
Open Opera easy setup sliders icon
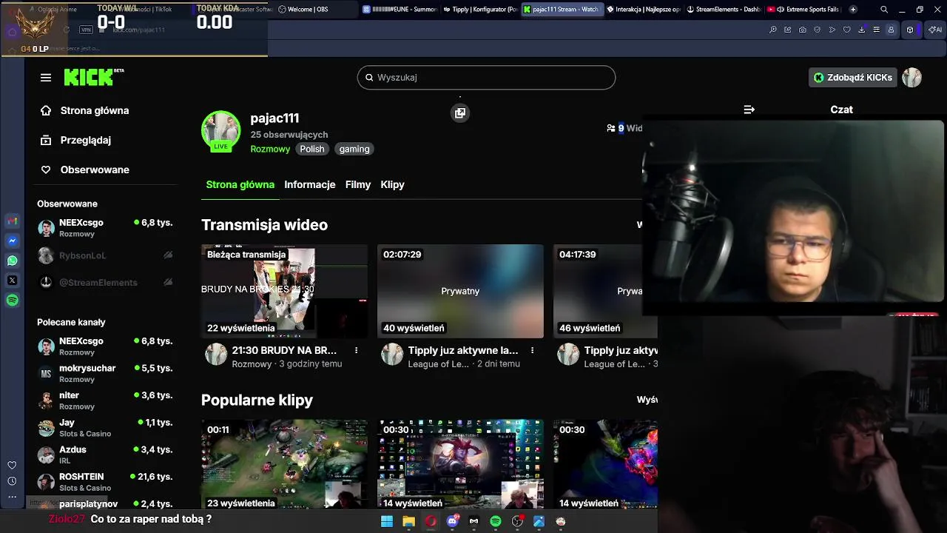877,30
